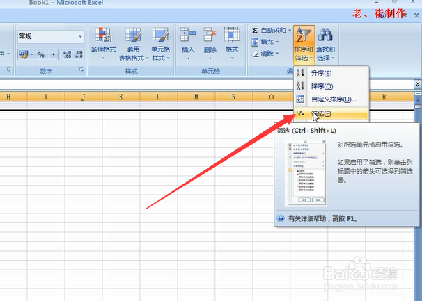
Task: Click the Increase Decimal icon
Action: pos(67,54)
